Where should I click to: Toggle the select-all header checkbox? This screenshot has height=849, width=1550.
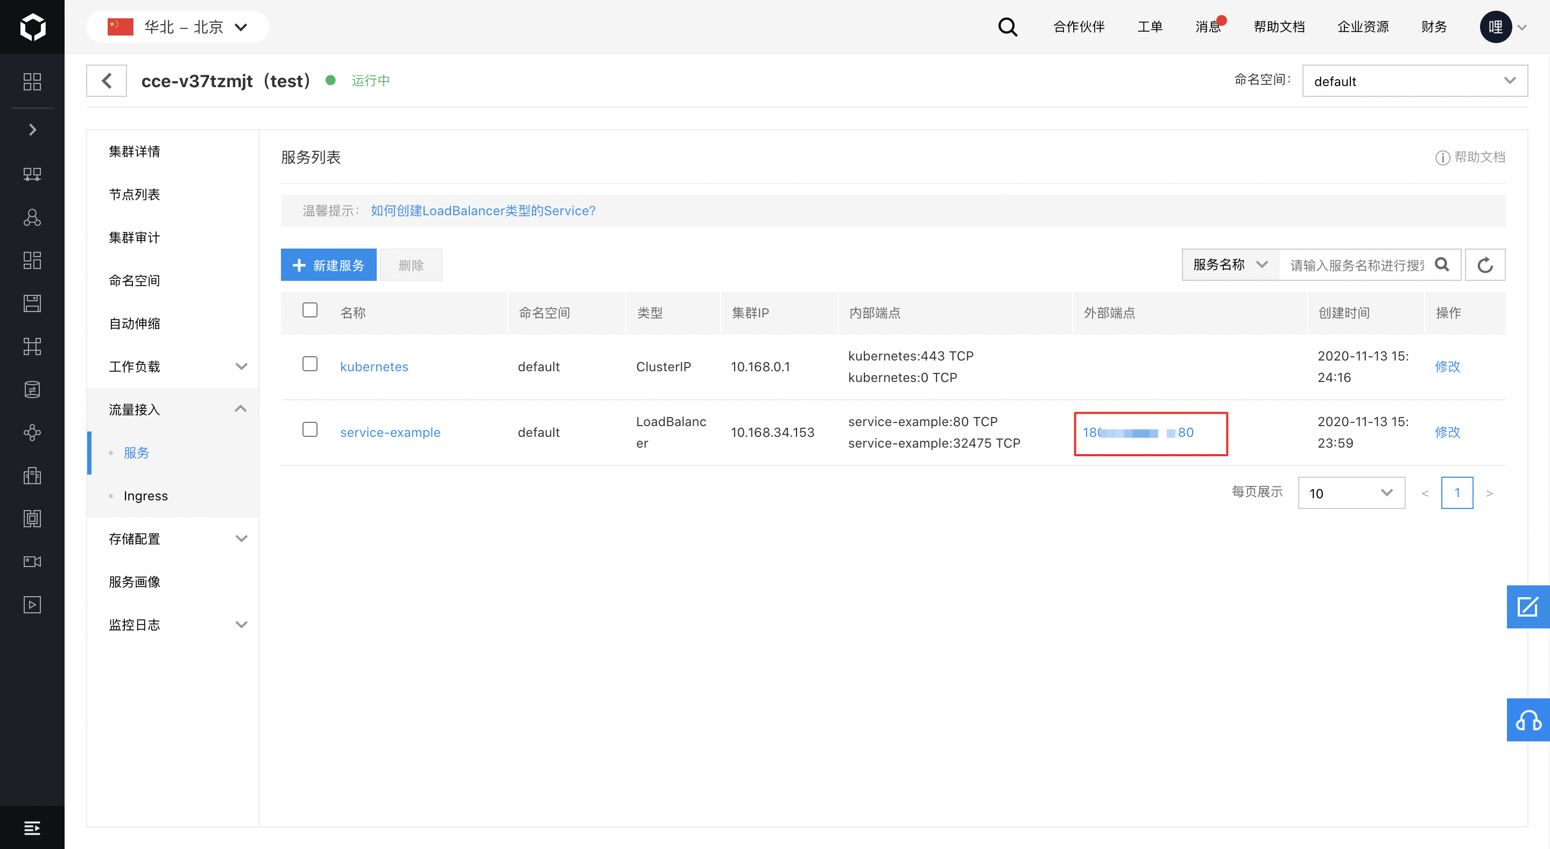pyautogui.click(x=310, y=310)
